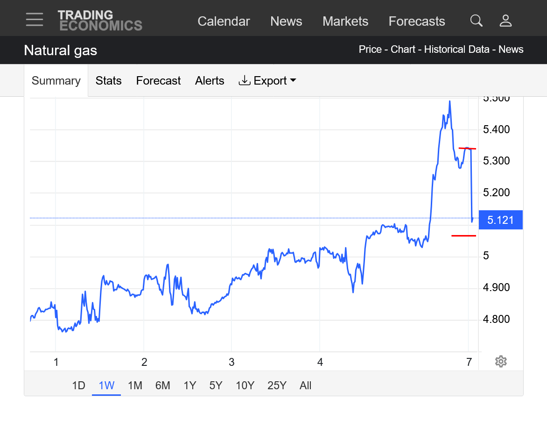Switch to the Stats tab

click(x=108, y=81)
